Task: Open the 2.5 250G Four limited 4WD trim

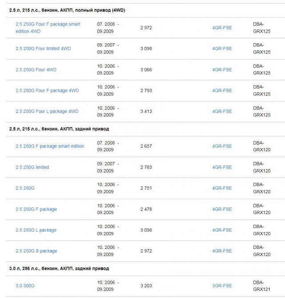Action: (43, 49)
